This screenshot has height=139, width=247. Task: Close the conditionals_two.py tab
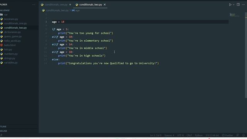click(105, 5)
